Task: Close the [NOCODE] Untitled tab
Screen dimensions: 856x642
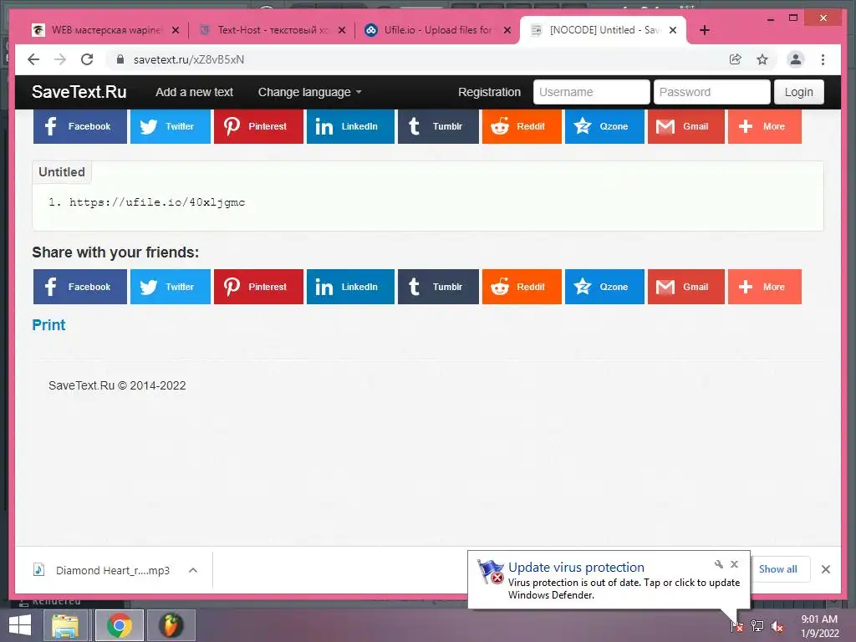Action: pyautogui.click(x=673, y=30)
